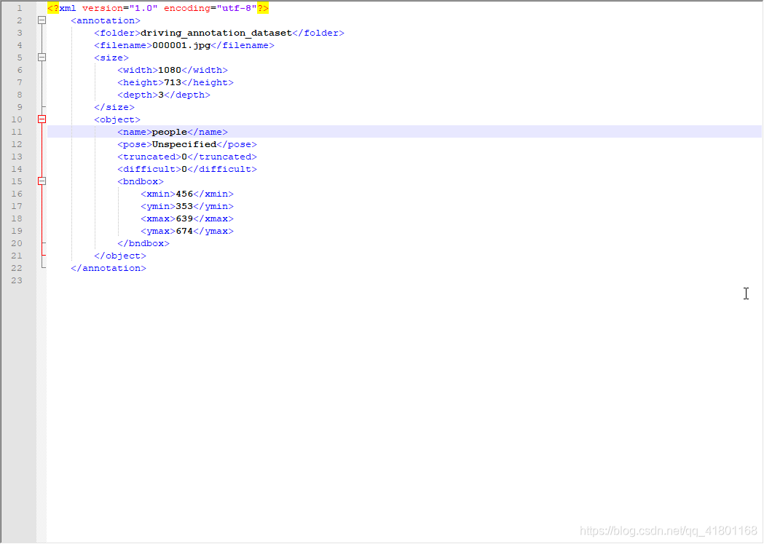
Task: Click depth value 3
Action: tap(161, 95)
